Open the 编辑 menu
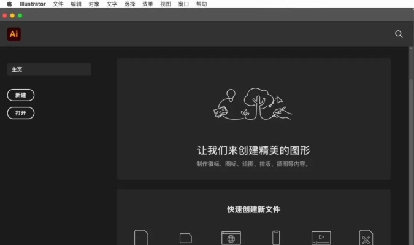 pos(76,4)
